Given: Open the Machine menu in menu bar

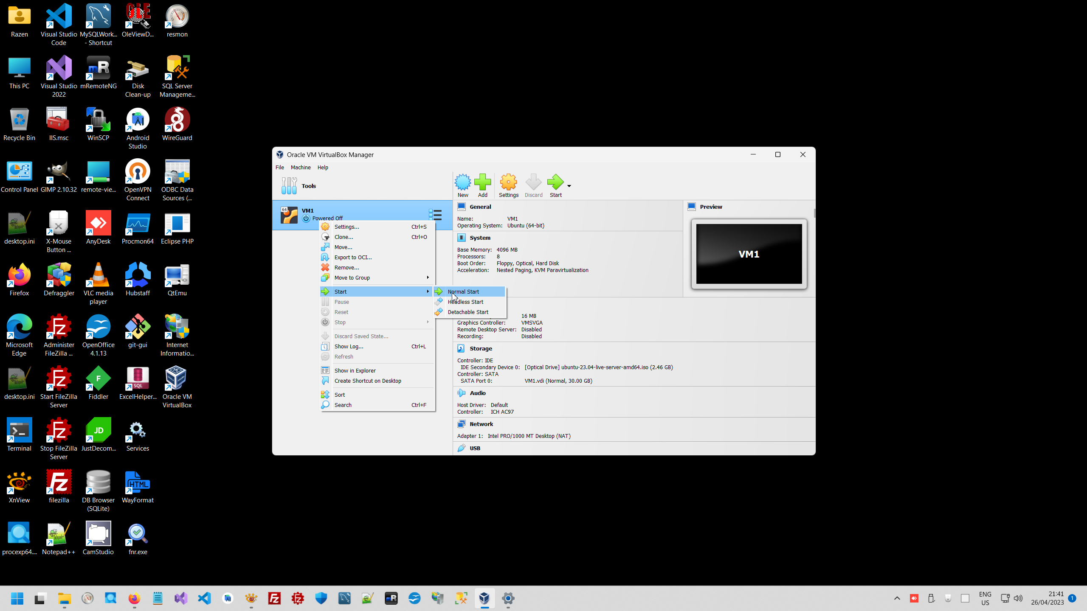Looking at the screenshot, I should pyautogui.click(x=300, y=167).
